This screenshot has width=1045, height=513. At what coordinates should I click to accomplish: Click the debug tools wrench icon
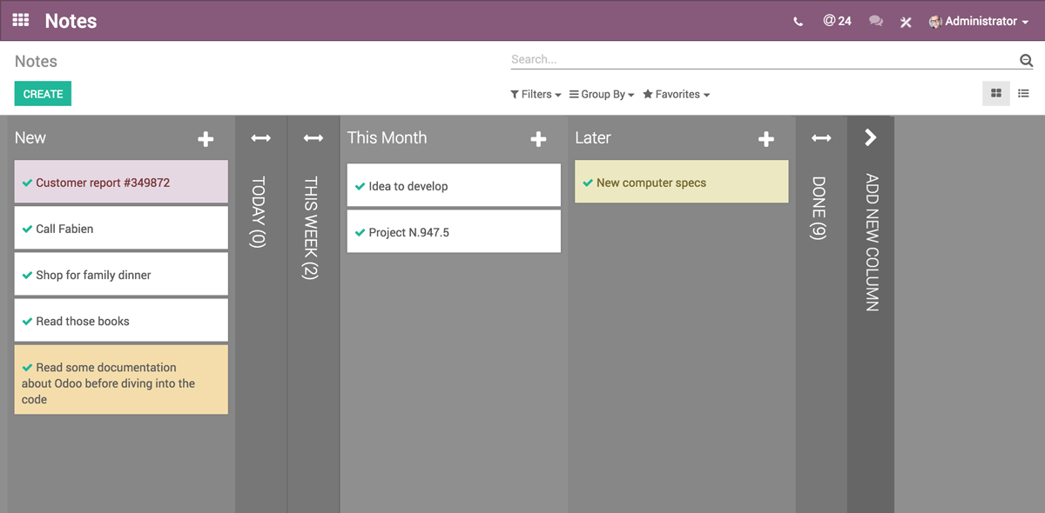pyautogui.click(x=906, y=22)
